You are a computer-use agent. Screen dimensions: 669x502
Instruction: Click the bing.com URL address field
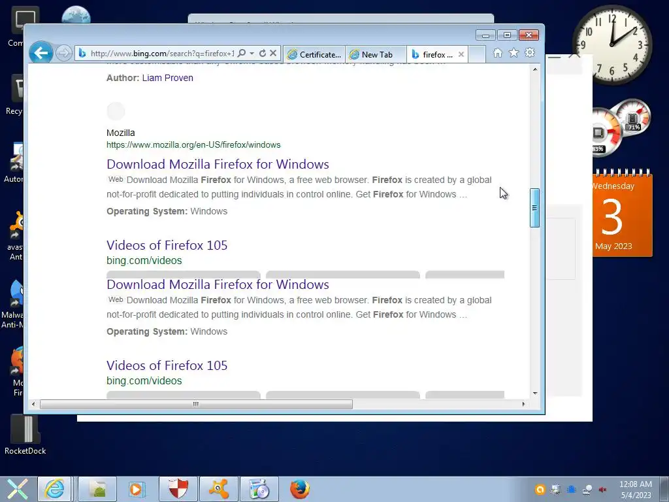[x=162, y=54]
